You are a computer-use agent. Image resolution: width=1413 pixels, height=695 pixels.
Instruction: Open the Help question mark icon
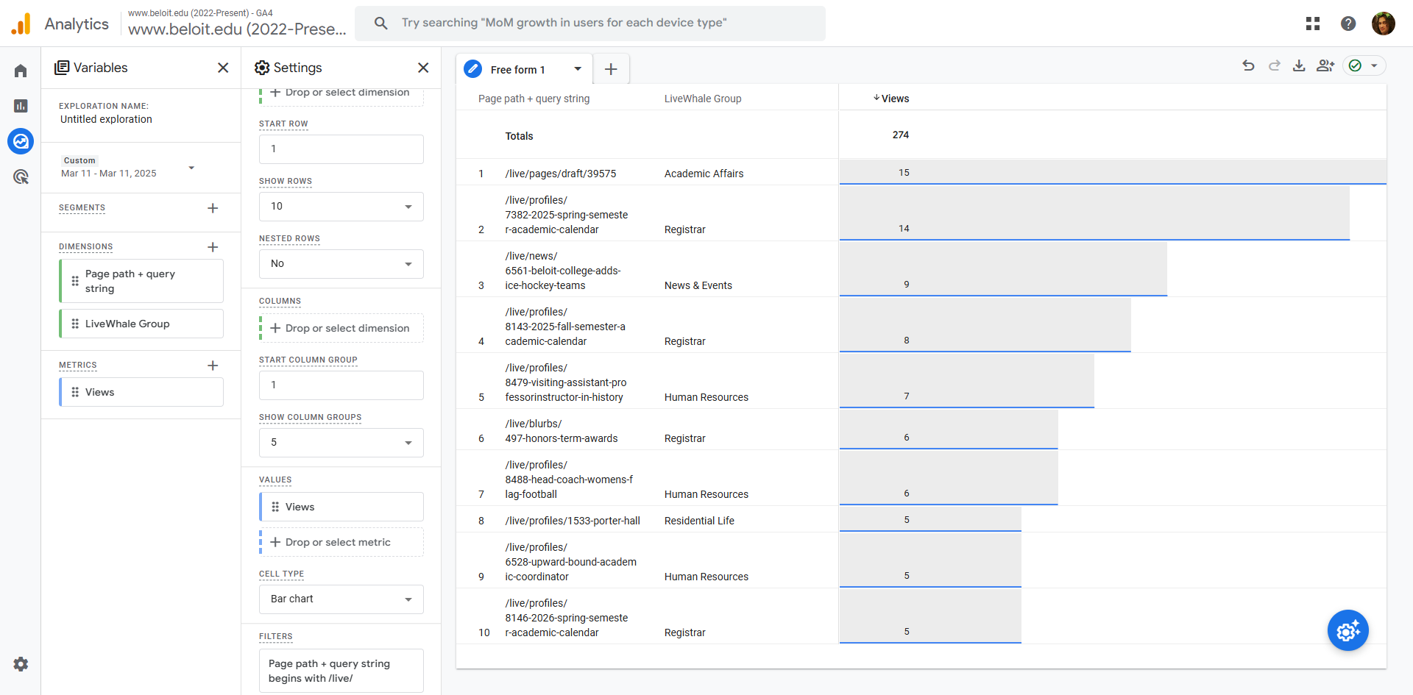(x=1348, y=24)
